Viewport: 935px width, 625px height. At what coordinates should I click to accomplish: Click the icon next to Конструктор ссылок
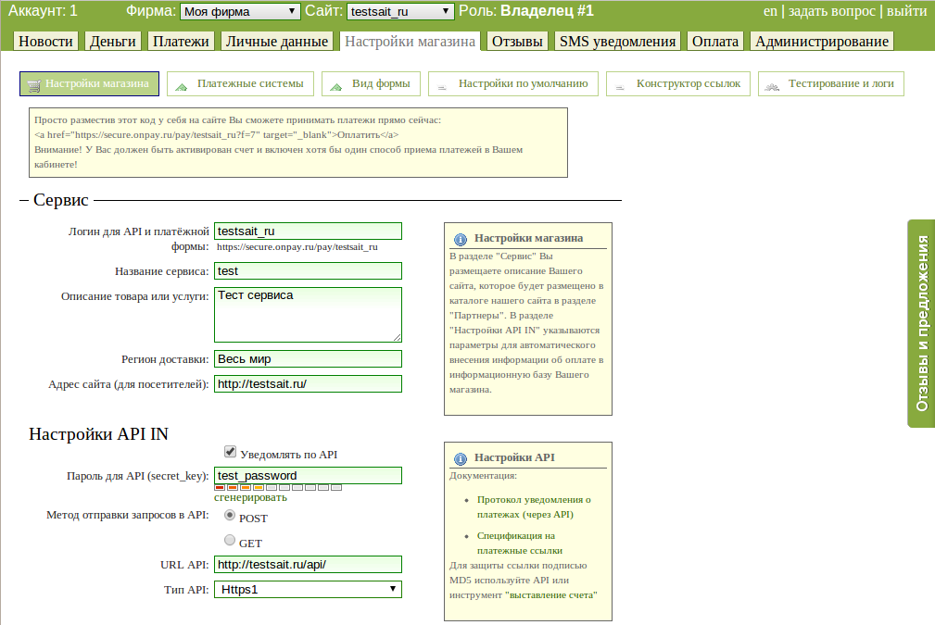coord(622,84)
